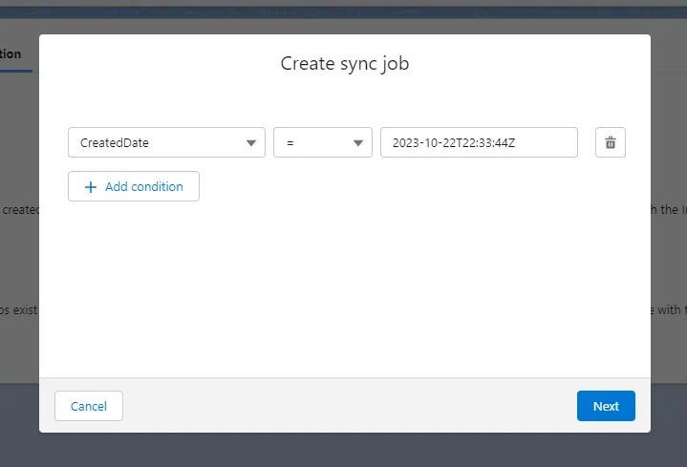Focus the 2023-10-22T22:33:44Z value field

coord(478,142)
